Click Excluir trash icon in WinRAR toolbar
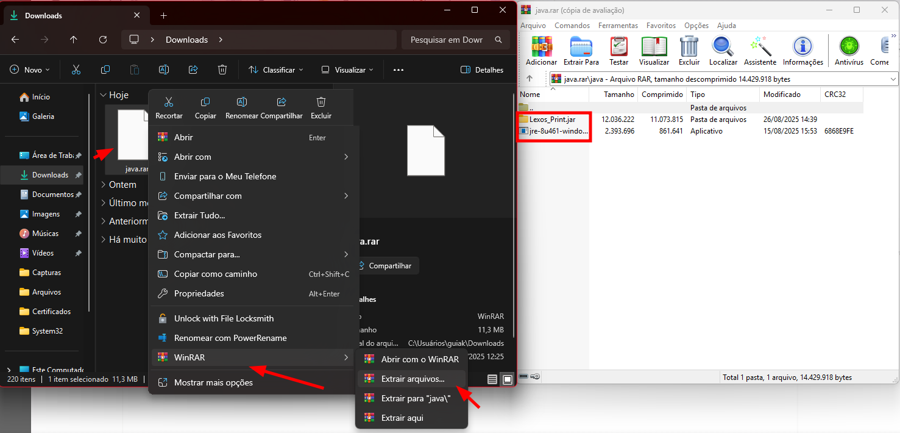Image resolution: width=900 pixels, height=433 pixels. pyautogui.click(x=689, y=51)
